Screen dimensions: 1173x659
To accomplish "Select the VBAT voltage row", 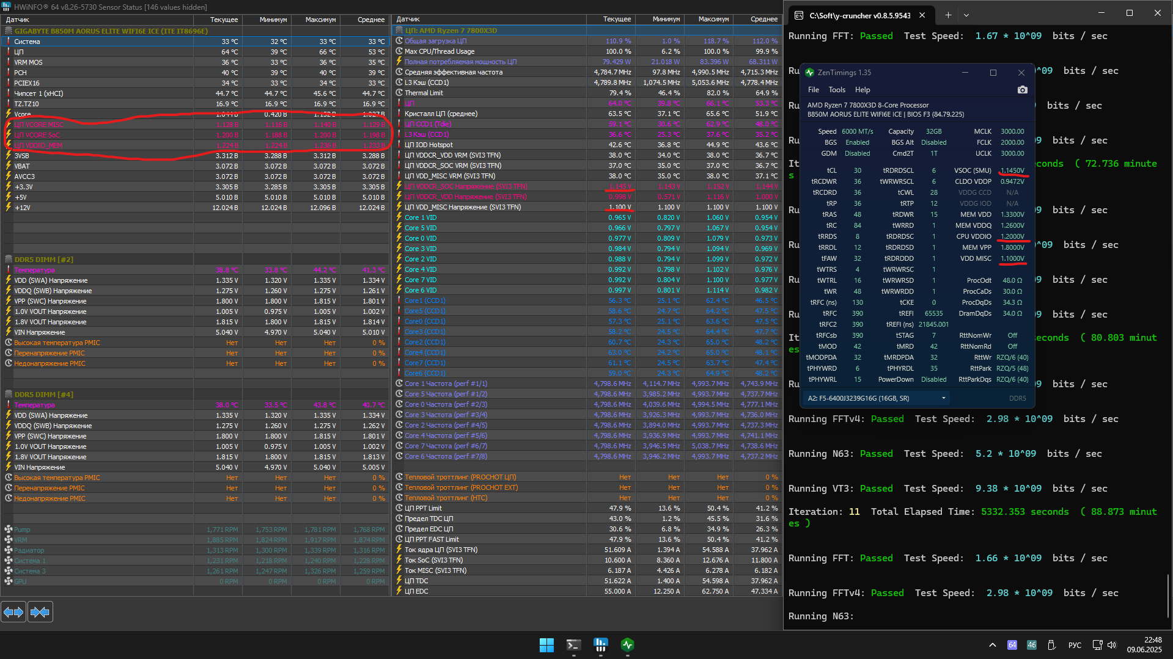I will click(196, 166).
